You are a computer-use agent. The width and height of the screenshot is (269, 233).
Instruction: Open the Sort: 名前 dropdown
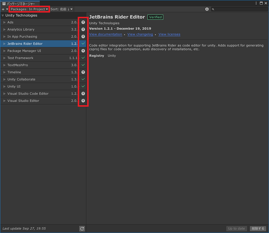tap(61, 9)
